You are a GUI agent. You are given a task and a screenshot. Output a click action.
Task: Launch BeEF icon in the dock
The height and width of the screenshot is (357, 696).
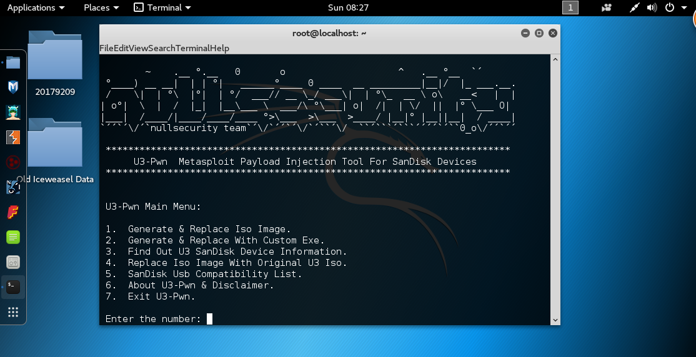pyautogui.click(x=13, y=187)
